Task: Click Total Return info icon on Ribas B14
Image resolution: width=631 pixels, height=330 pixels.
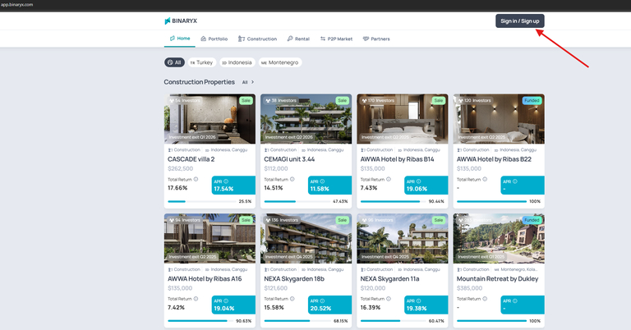Action: tap(389, 179)
